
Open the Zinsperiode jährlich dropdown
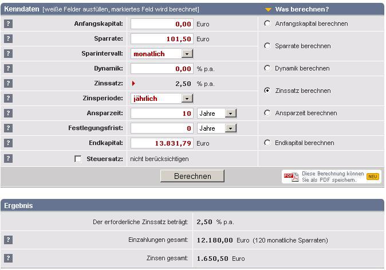click(x=162, y=99)
